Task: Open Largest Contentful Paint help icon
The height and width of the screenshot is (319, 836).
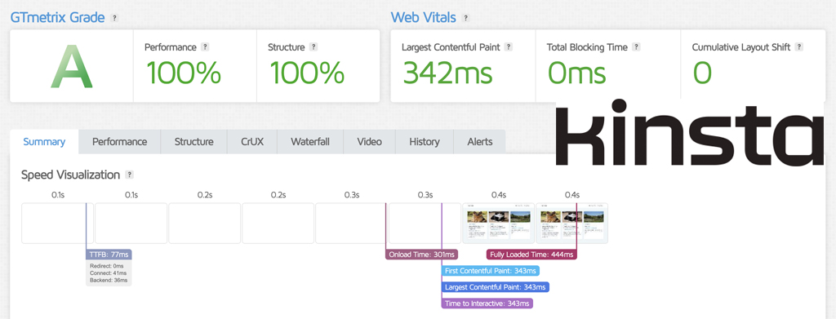Action: (x=509, y=47)
